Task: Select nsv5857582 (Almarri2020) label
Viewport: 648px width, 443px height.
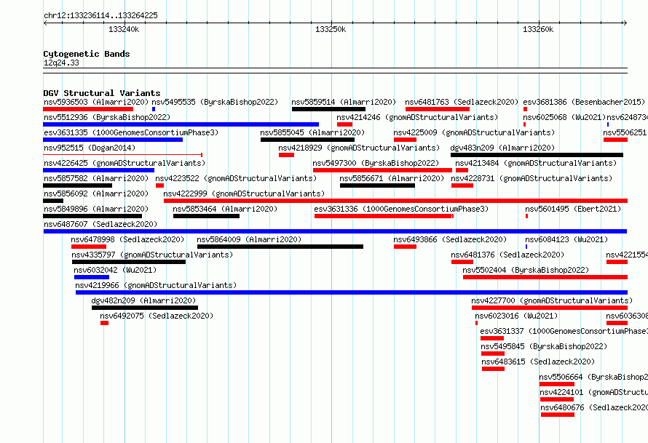Action: point(96,178)
